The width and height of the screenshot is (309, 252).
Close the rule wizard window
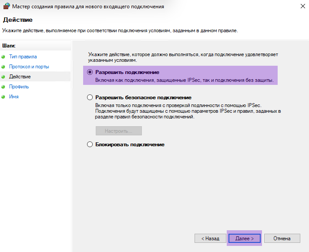tap(303, 6)
